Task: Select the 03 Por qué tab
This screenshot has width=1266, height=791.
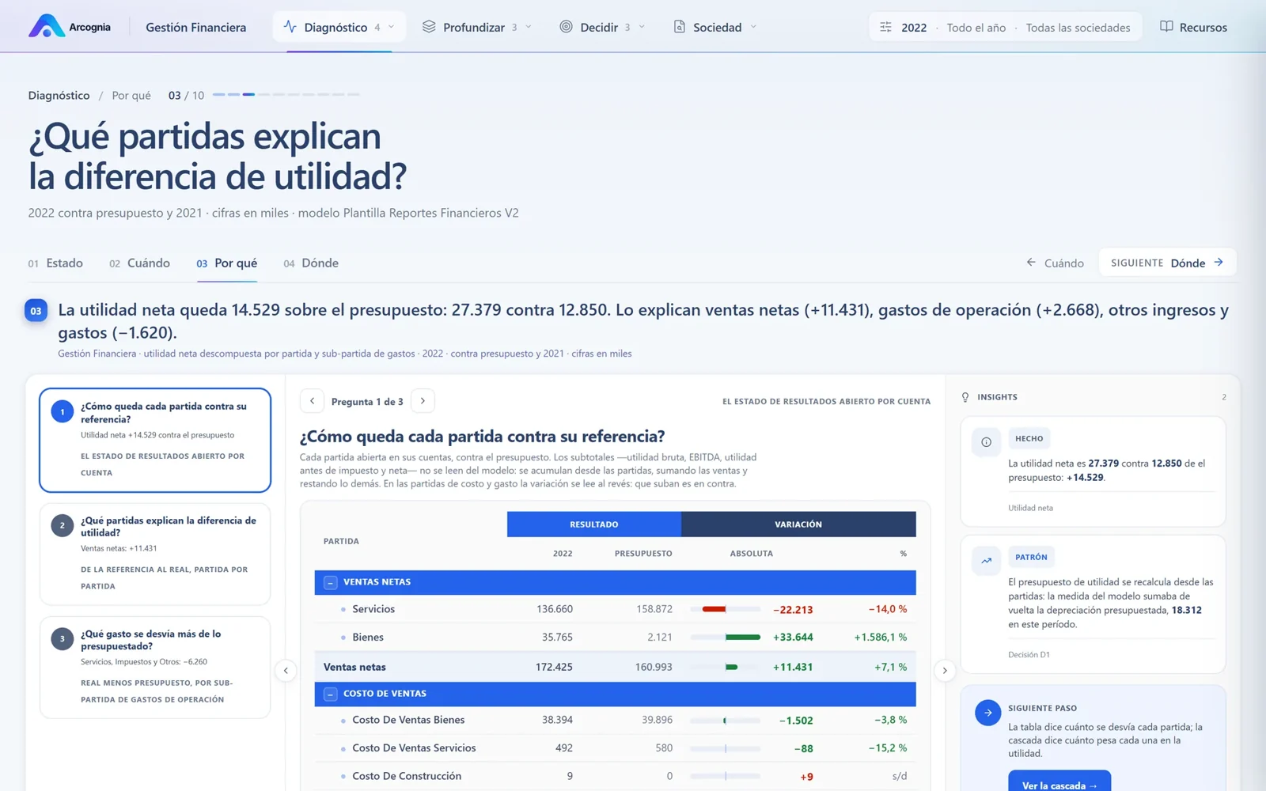Action: click(x=227, y=263)
